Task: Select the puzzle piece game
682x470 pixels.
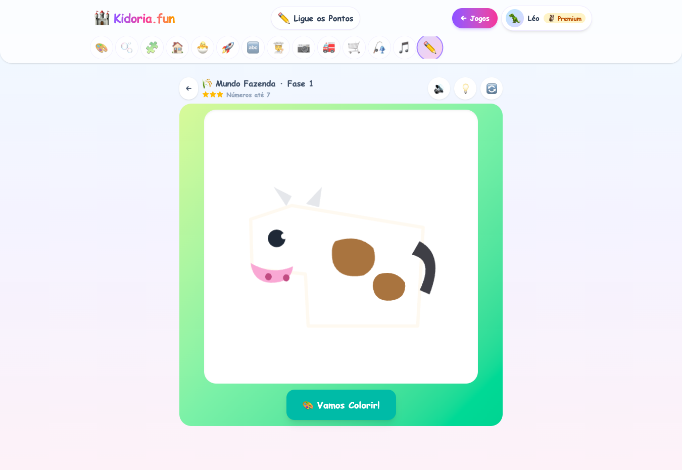Action: tap(152, 48)
